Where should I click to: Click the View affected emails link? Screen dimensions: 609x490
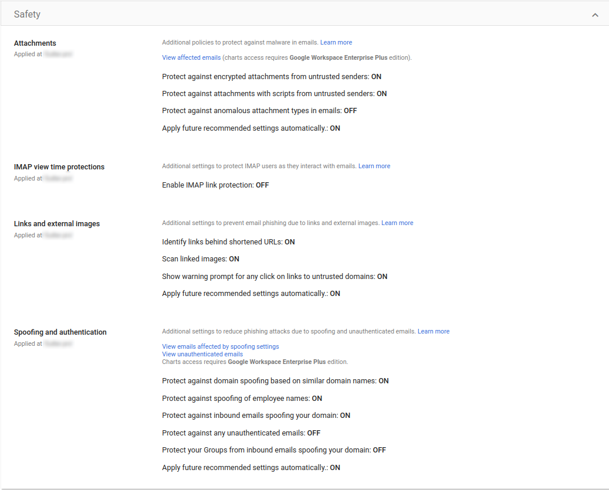[191, 57]
